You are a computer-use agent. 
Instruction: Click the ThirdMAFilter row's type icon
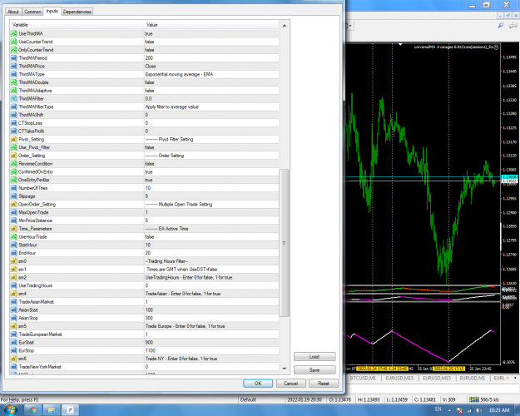13,98
